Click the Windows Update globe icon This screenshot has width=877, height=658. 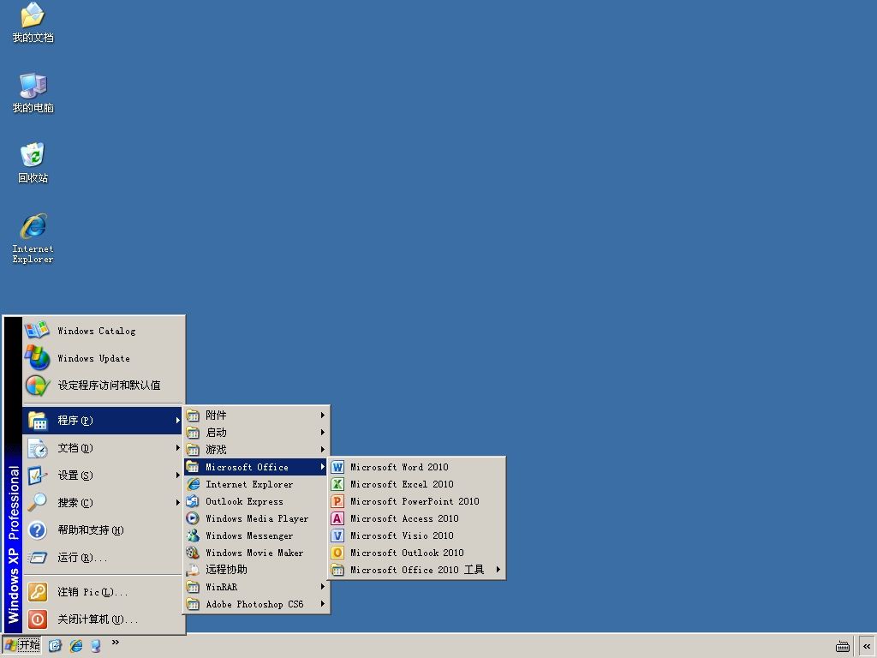tap(37, 357)
